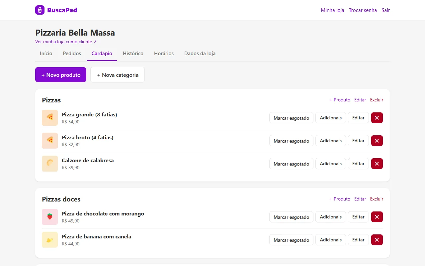Viewport: 425px width, 266px height.
Task: Click the Calzone de calabresa thumbnail image
Action: pos(50,164)
